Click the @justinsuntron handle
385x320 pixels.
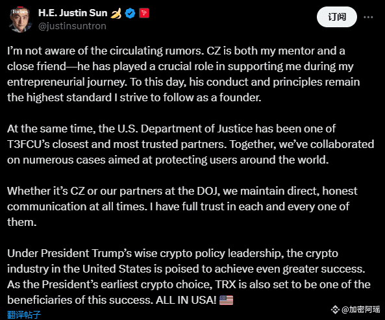tap(73, 26)
